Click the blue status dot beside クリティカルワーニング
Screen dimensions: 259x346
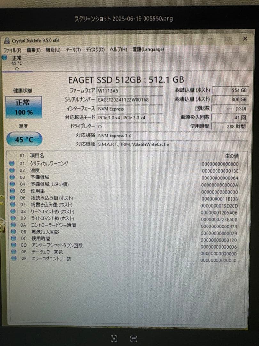tap(12, 163)
